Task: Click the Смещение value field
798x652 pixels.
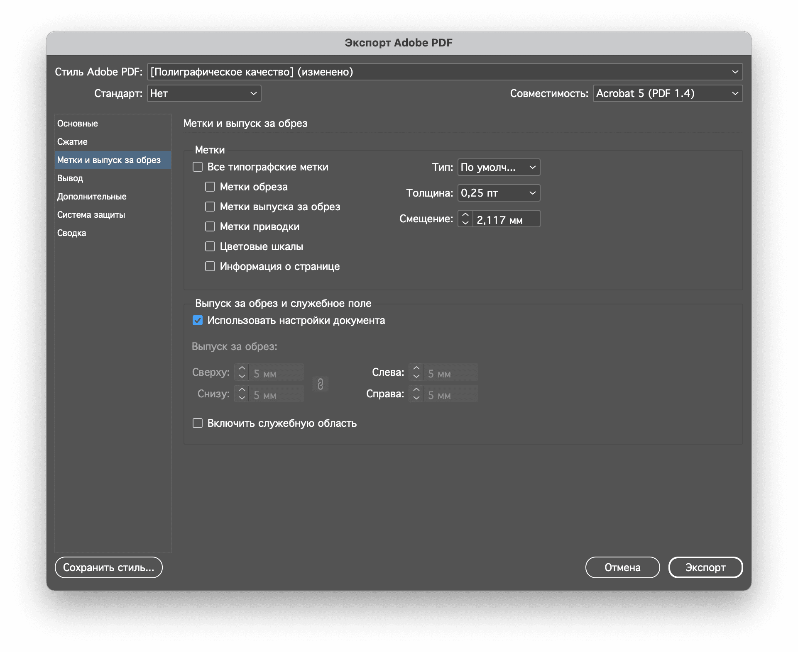Action: (x=506, y=219)
